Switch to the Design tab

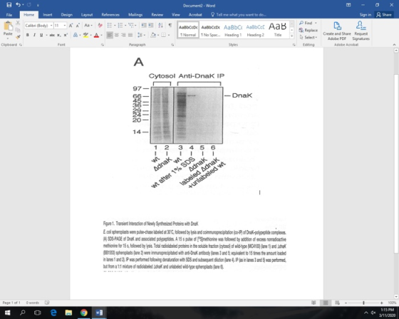tap(67, 15)
